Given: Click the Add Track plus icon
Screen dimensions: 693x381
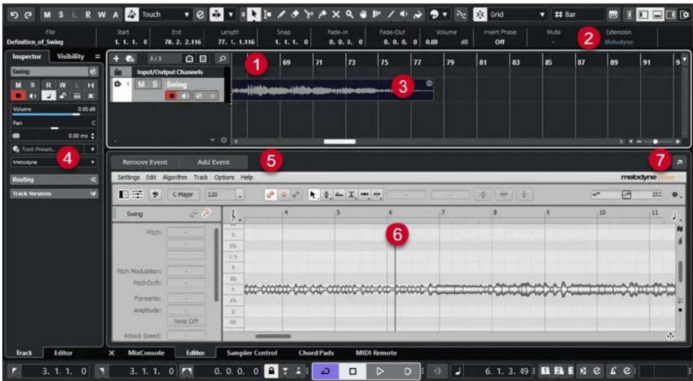Looking at the screenshot, I should pyautogui.click(x=117, y=58).
